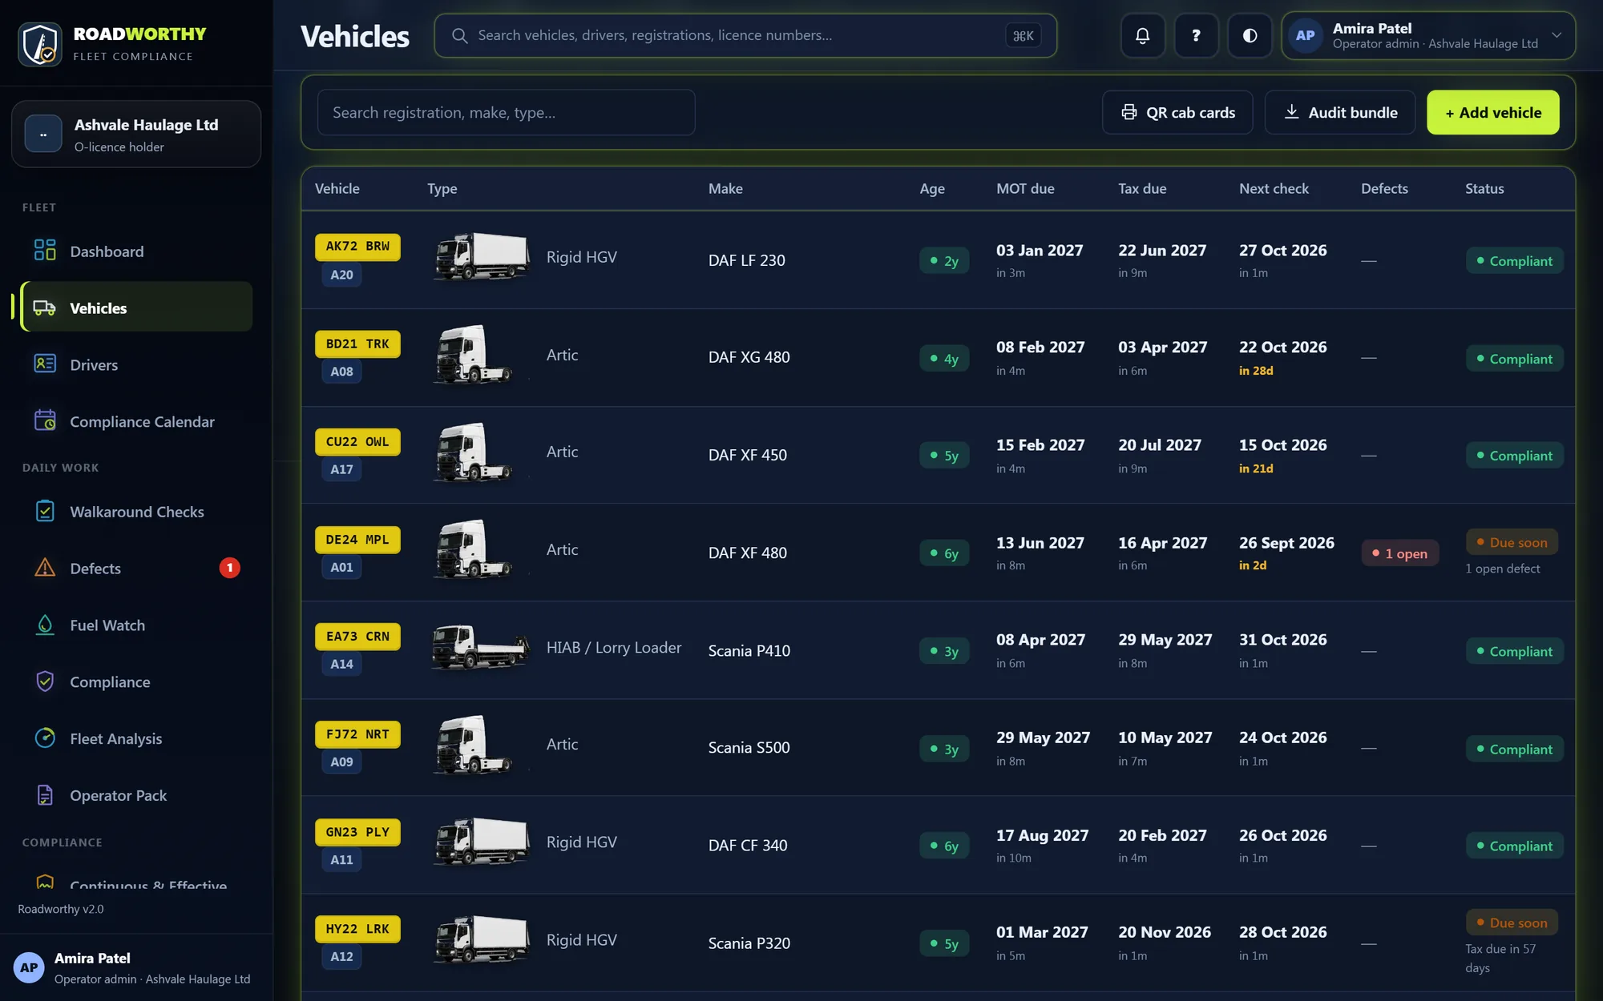Click the '1 open' defects badge for DE24 MPL

click(1399, 553)
